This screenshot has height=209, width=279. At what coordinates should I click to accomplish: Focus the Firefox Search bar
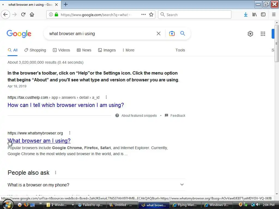[195, 15]
